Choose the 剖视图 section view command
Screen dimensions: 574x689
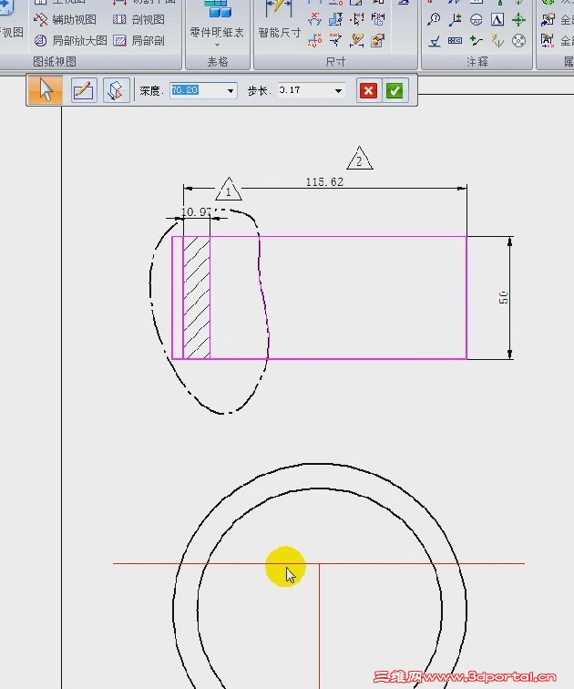138,20
